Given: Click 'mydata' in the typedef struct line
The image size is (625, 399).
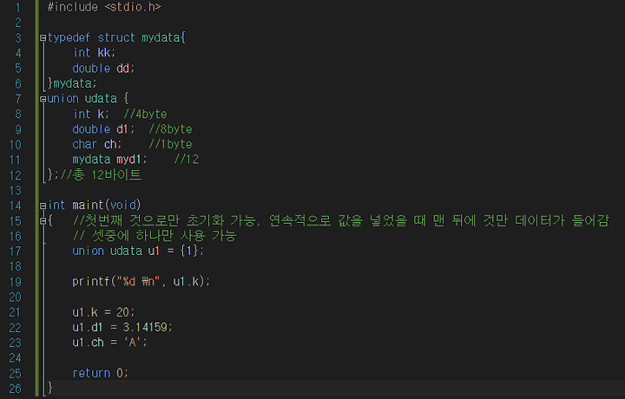Looking at the screenshot, I should click(x=161, y=38).
